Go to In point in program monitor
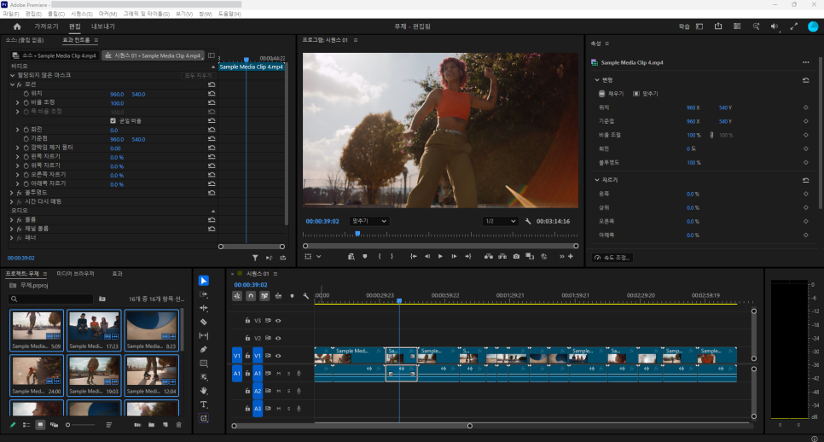This screenshot has height=442, width=824. coord(414,257)
